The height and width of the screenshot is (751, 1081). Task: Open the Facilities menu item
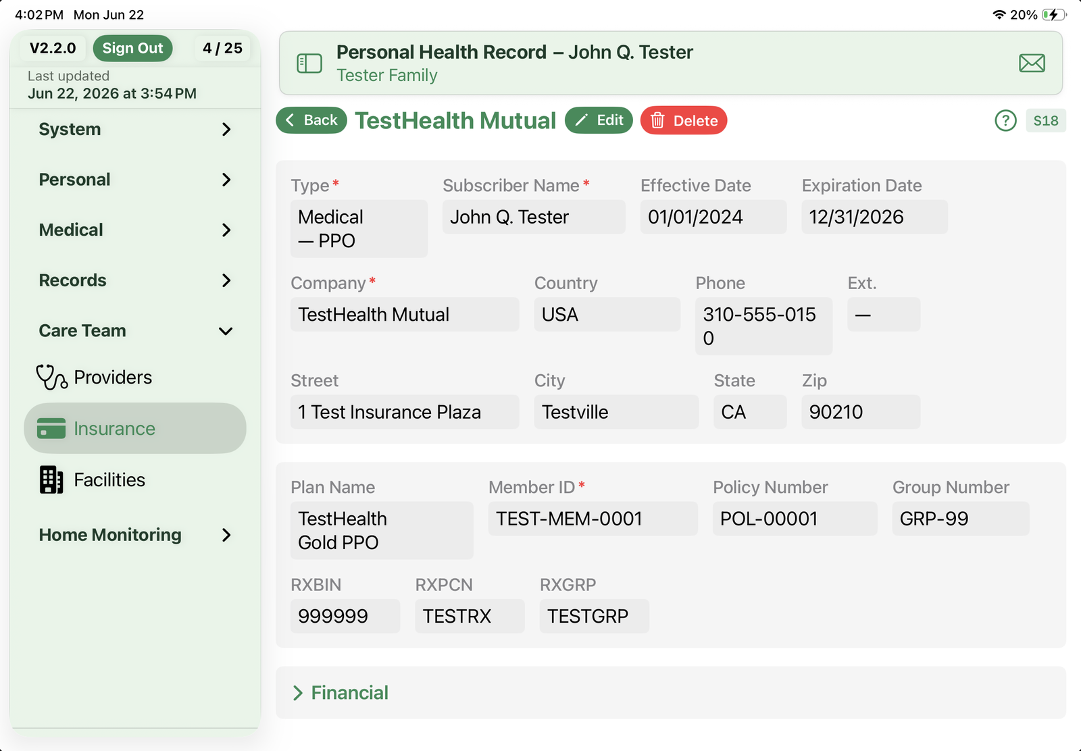[135, 480]
